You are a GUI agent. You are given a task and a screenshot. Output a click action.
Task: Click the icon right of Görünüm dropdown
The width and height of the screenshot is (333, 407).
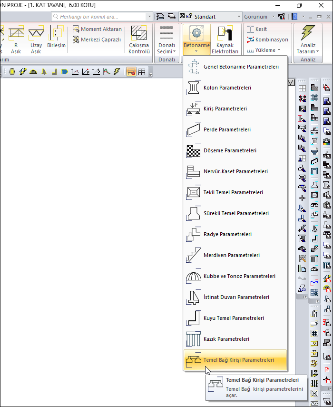pyautogui.click(x=282, y=17)
